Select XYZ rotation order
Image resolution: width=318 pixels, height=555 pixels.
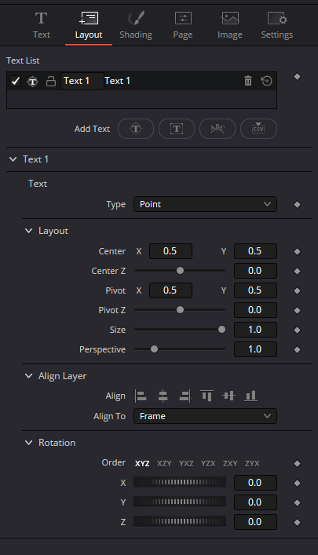coord(142,463)
